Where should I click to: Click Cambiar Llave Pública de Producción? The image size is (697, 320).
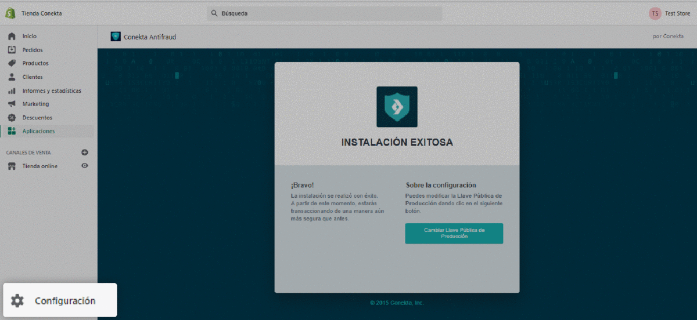[454, 234]
